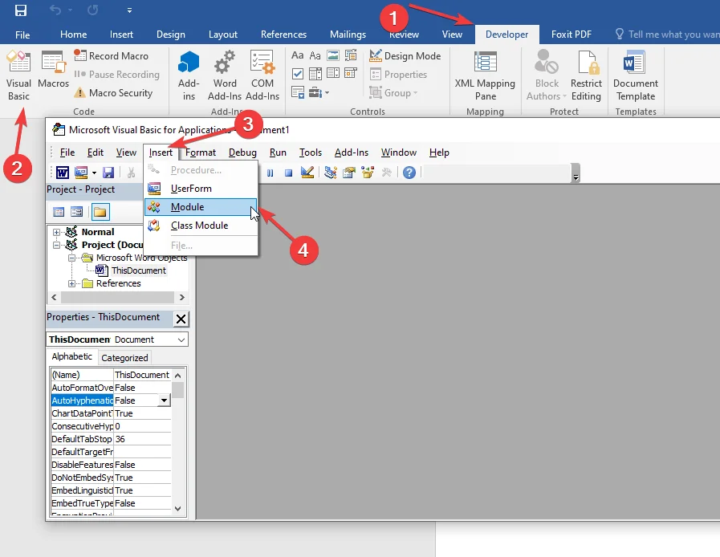Switch to the Alphabetic properties tab
720x557 pixels.
coord(71,356)
